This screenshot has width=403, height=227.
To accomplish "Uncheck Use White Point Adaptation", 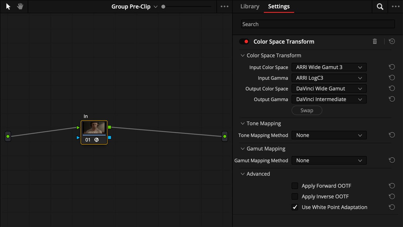I will click(295, 207).
